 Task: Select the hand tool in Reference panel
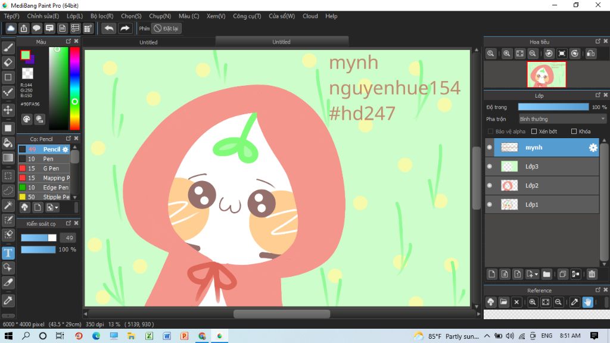[x=587, y=302]
